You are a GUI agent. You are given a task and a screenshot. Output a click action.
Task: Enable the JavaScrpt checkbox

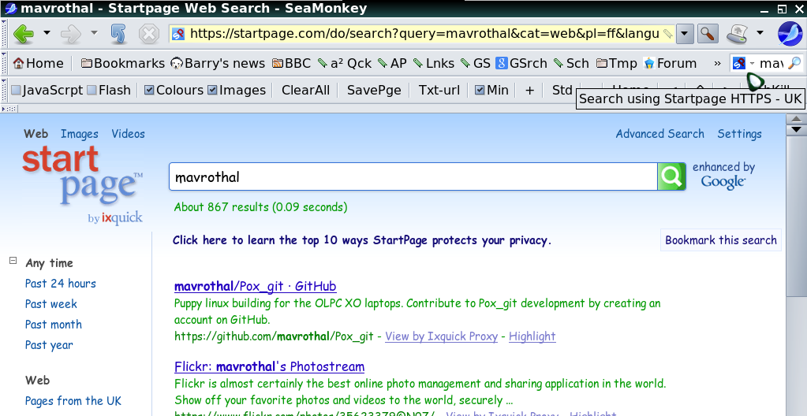pos(17,90)
